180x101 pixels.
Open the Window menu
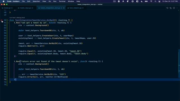pyautogui.click(x=71, y=1)
